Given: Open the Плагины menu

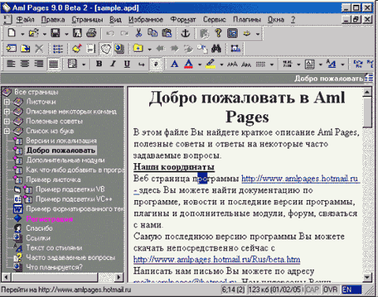Looking at the screenshot, I should pyautogui.click(x=247, y=20).
